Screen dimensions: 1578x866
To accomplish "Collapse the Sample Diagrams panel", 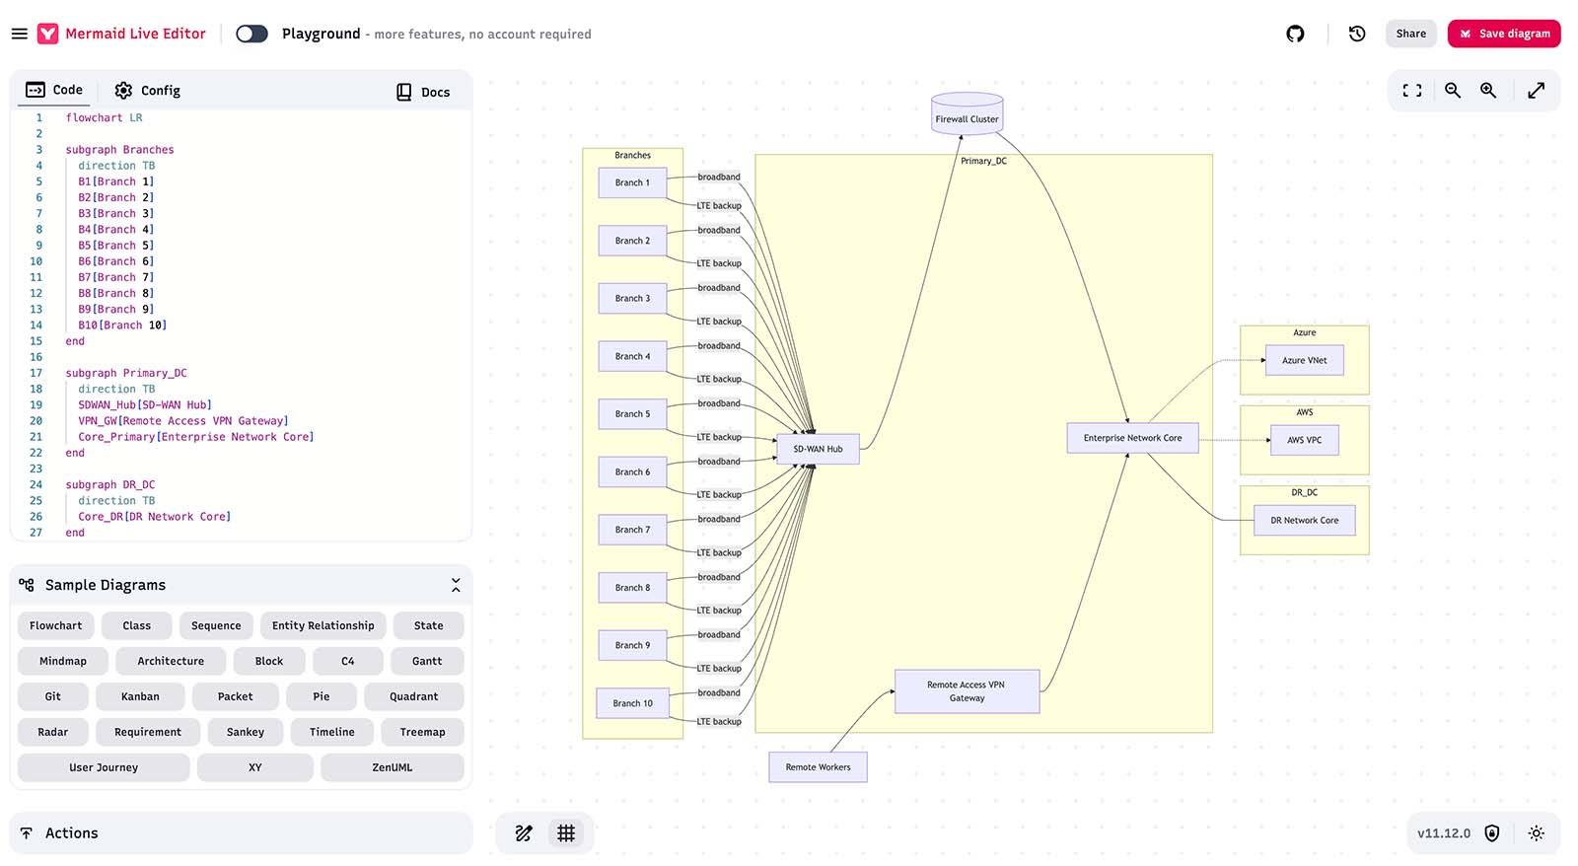I will pos(456,585).
